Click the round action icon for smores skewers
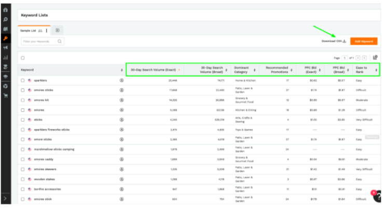The width and height of the screenshot is (384, 213). [x=121, y=169]
